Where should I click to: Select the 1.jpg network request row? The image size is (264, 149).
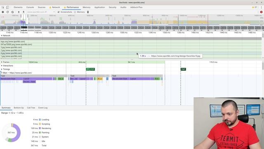point(131,56)
